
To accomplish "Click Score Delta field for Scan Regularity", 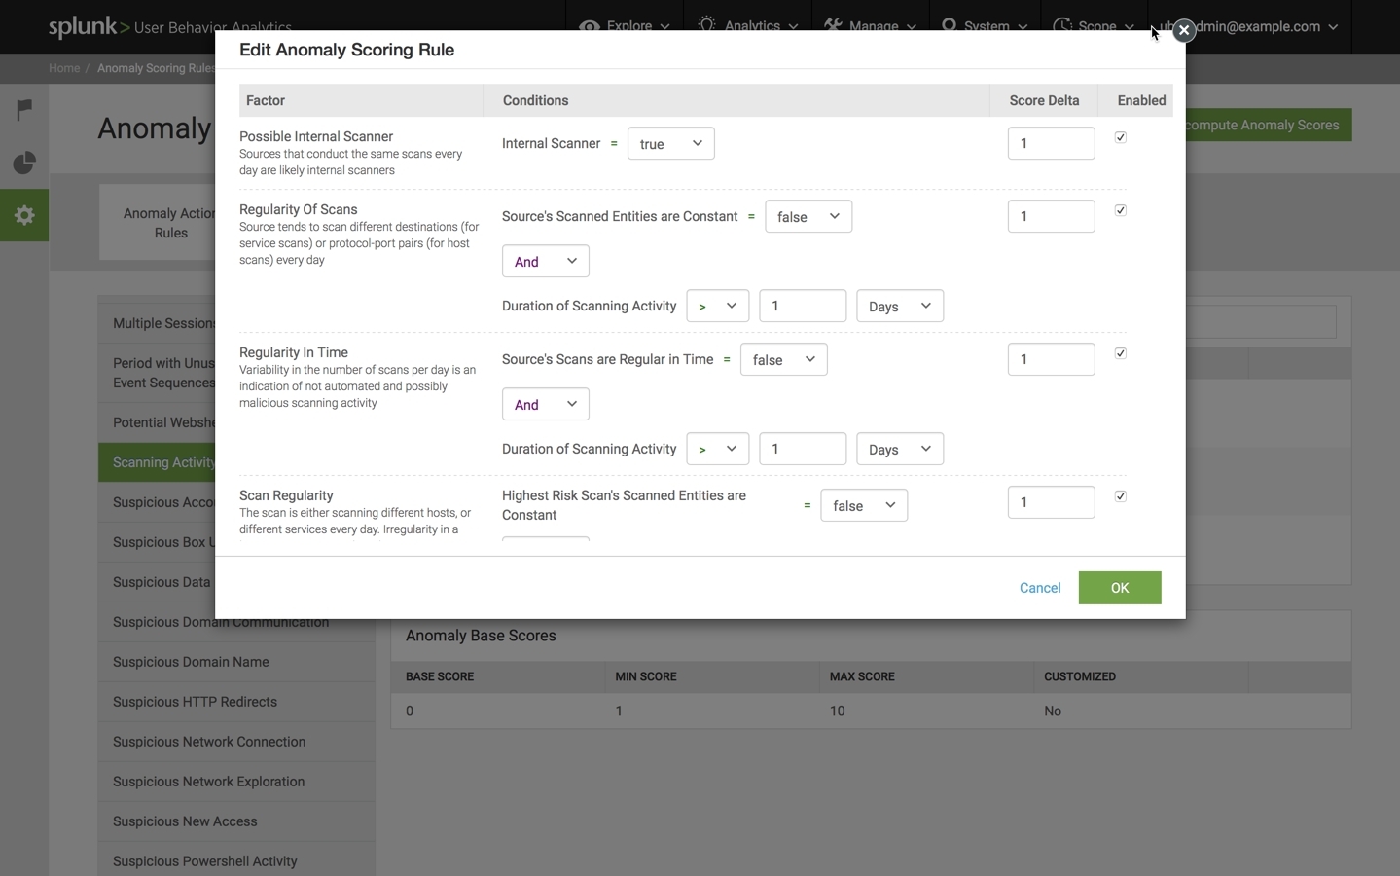I will (1051, 503).
